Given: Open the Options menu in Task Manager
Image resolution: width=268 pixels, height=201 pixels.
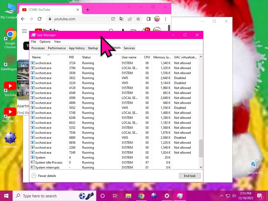Looking at the screenshot, I should pyautogui.click(x=45, y=42).
